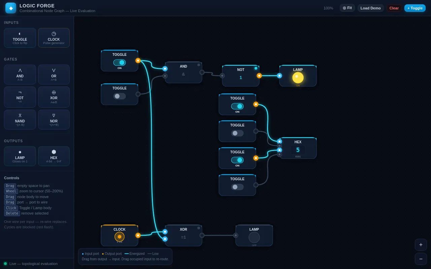
Task: Flip the bottom HEX toggle, currently off
Action: 237,187
